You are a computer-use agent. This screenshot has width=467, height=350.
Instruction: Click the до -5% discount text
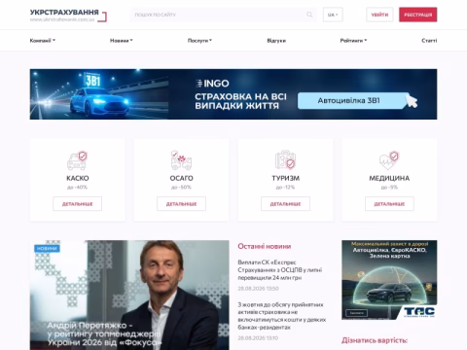tap(389, 188)
